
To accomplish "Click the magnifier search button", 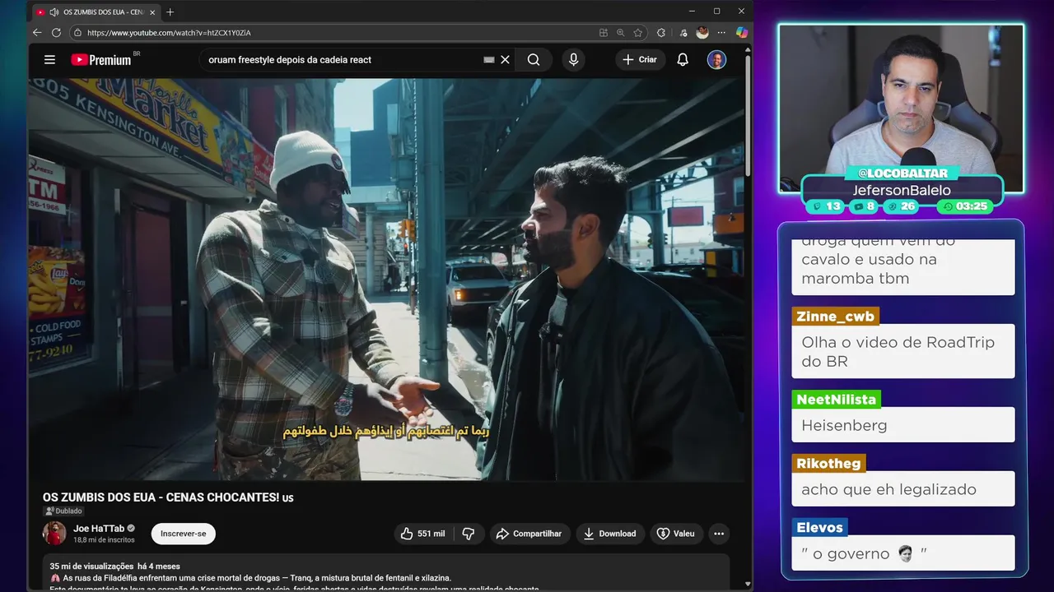I will coord(534,60).
